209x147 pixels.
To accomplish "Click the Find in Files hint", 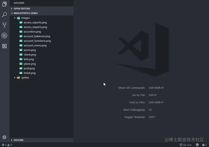I will point(137,102).
